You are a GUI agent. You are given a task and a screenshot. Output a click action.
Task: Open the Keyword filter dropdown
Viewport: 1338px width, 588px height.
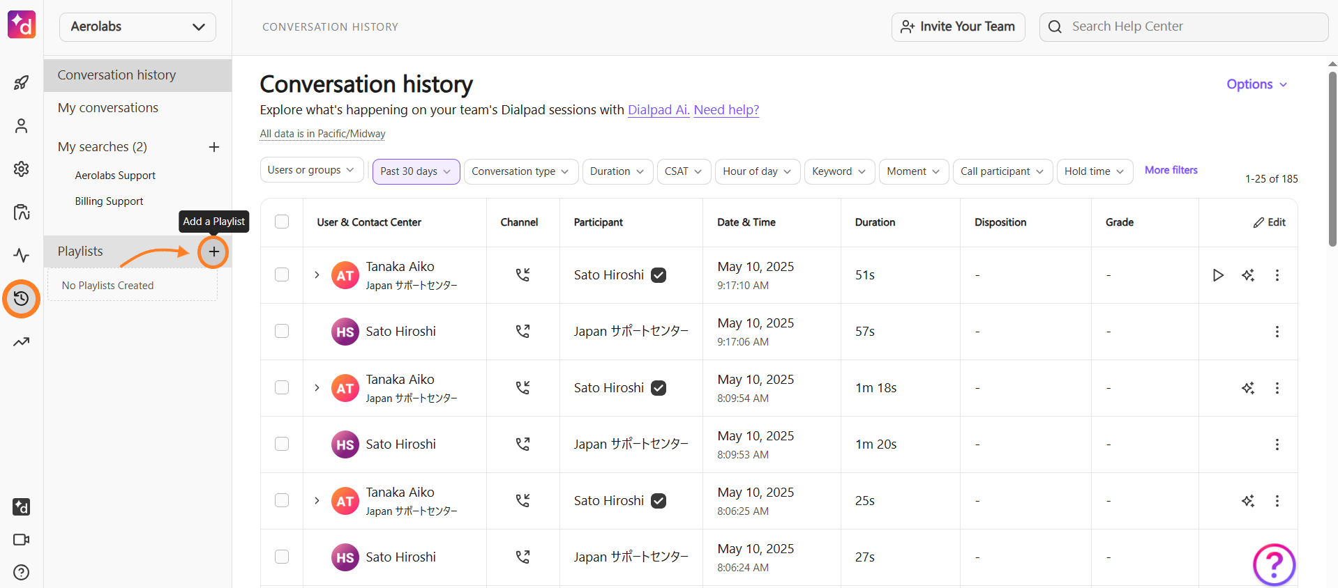839,171
